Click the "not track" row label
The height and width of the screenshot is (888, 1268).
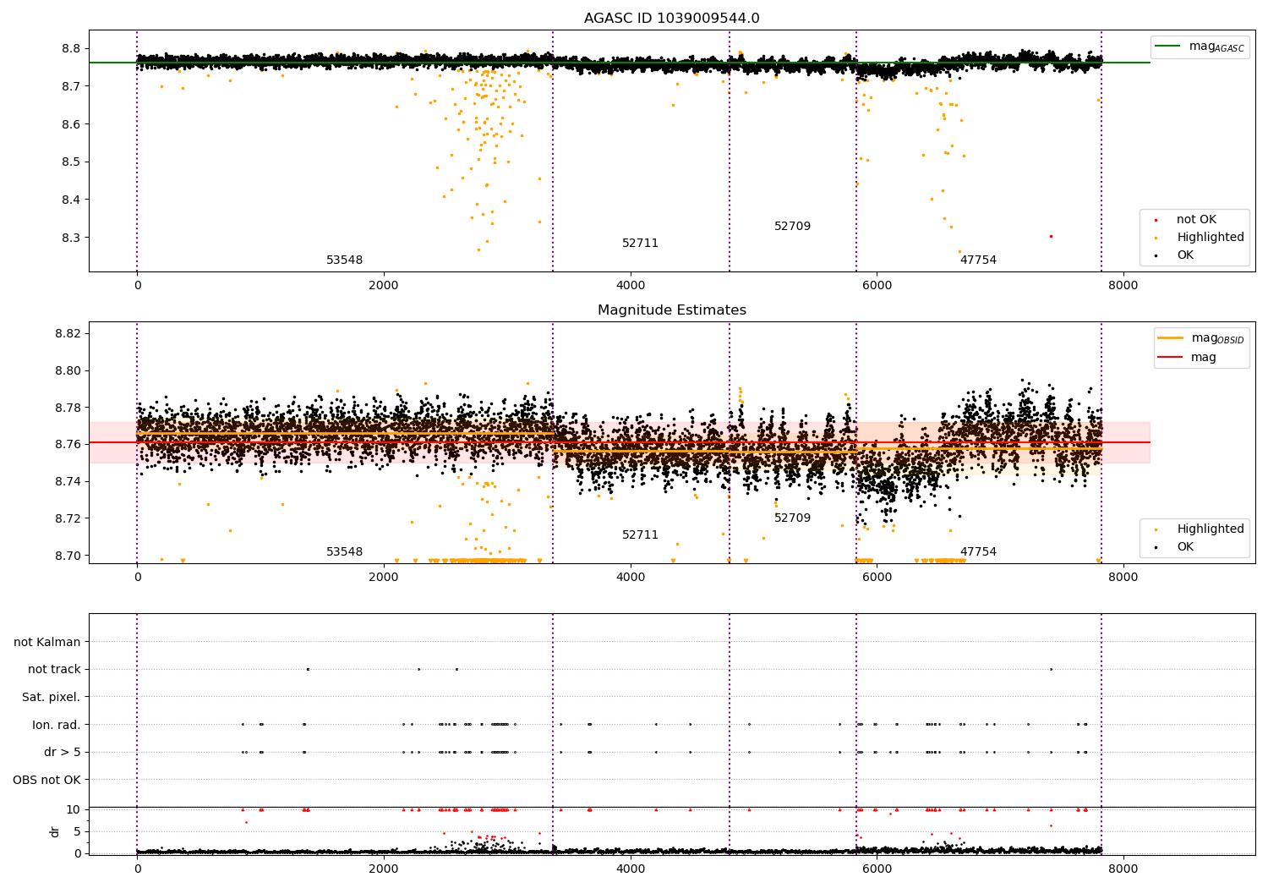(x=54, y=670)
